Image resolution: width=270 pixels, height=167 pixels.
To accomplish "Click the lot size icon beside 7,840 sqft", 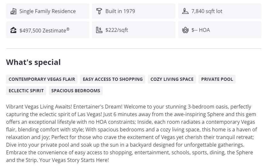I will click(185, 11).
